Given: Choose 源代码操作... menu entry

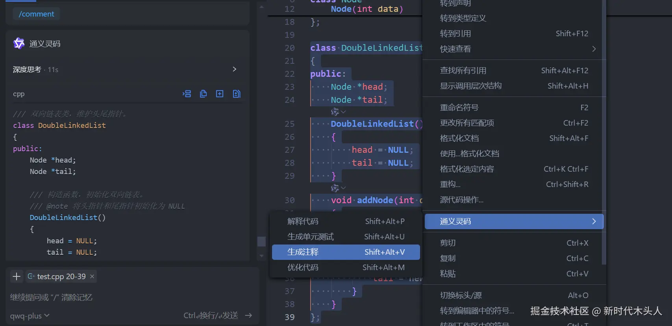Looking at the screenshot, I should 514,200.
